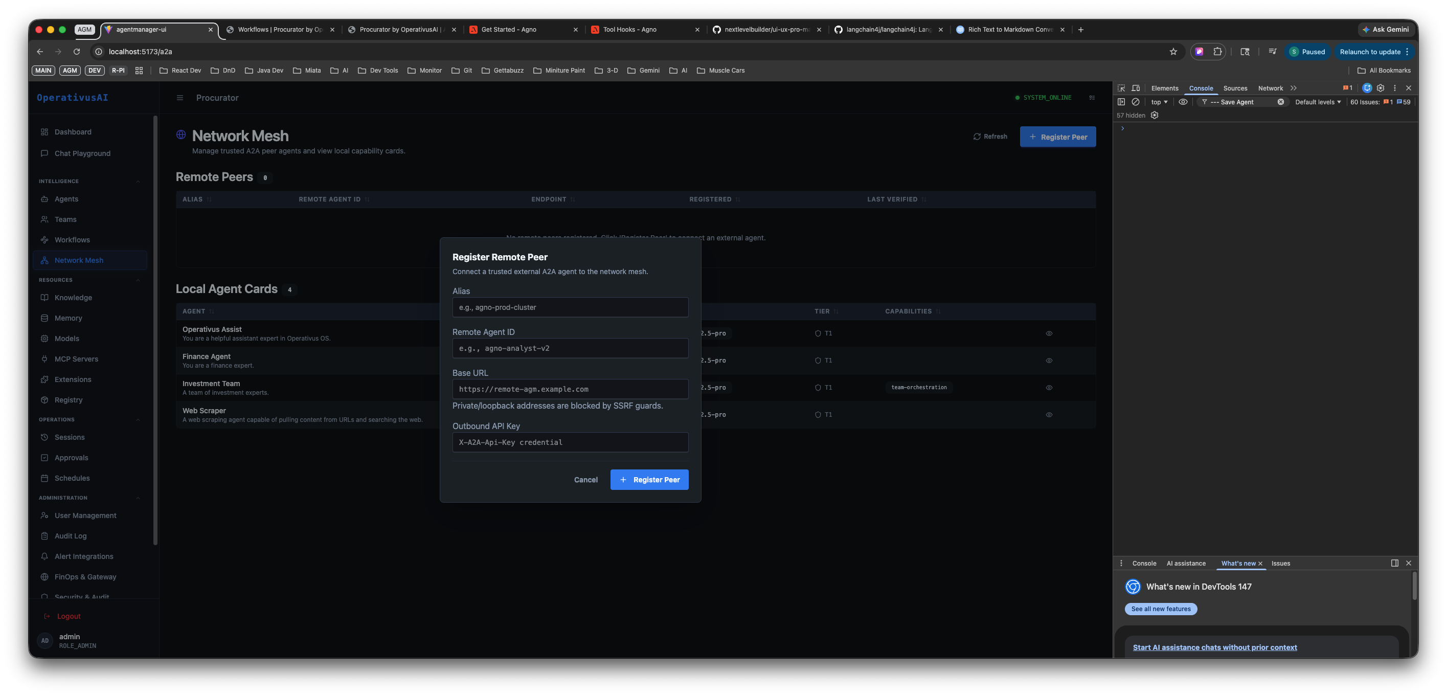1447x696 pixels.
Task: Switch to DevTools Elements tab
Action: 1164,88
